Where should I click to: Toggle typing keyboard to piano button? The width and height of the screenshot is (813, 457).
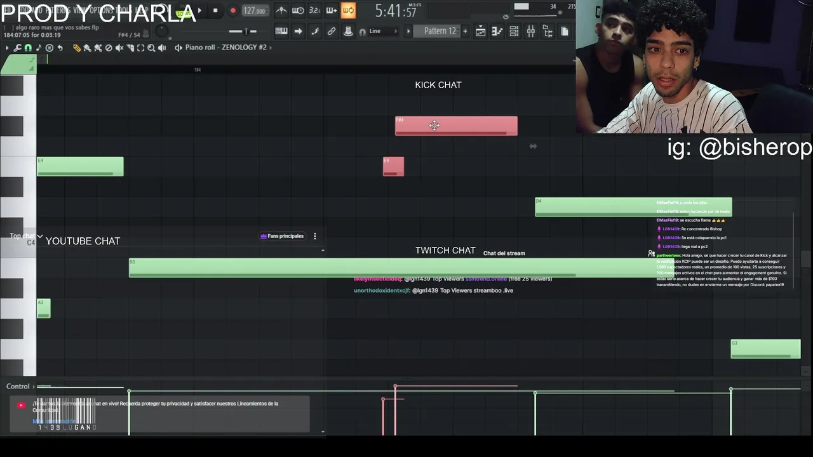coord(281,31)
